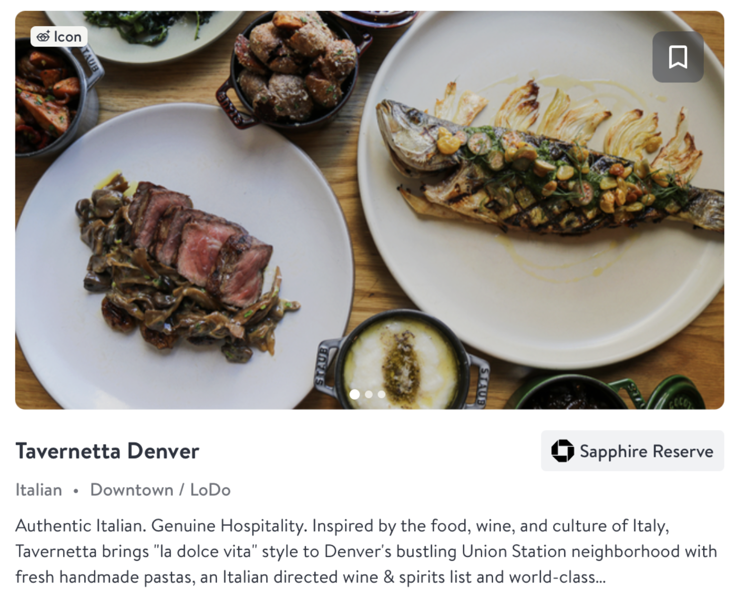Open the Tavernetta Denver restaurant title
Image resolution: width=740 pixels, height=593 pixels.
[107, 451]
